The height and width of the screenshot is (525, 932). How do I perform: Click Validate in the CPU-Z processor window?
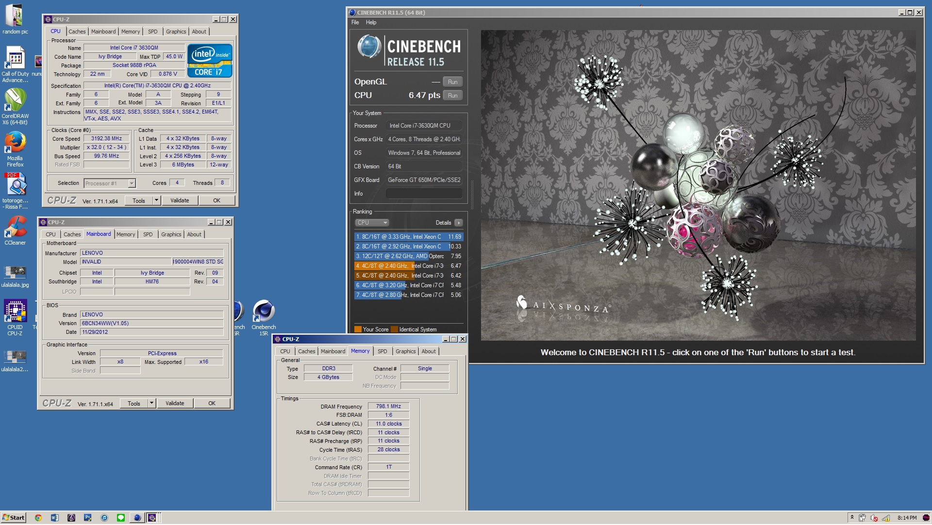click(180, 201)
